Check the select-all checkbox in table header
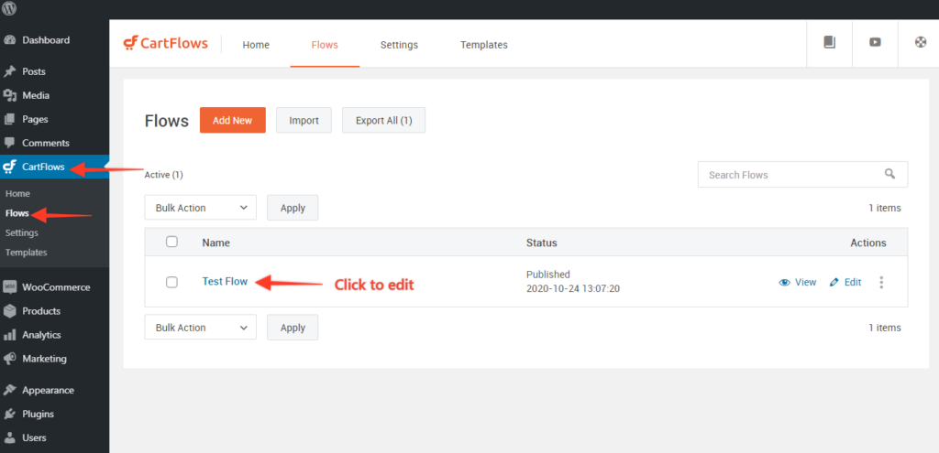 tap(171, 242)
